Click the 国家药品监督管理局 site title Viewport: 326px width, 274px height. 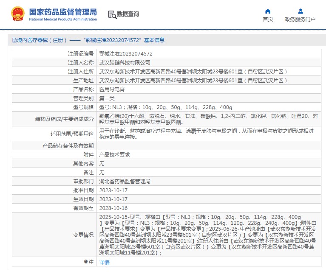coord(63,11)
